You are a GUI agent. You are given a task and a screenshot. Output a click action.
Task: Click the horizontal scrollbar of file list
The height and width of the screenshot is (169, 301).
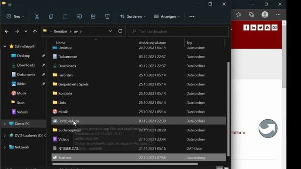125,164
